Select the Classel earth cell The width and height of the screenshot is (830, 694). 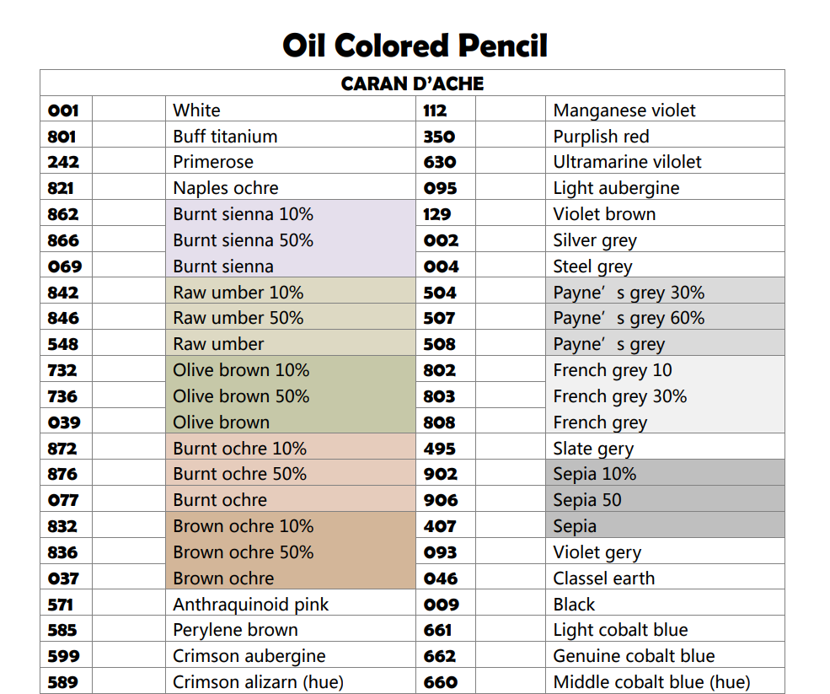coord(665,578)
